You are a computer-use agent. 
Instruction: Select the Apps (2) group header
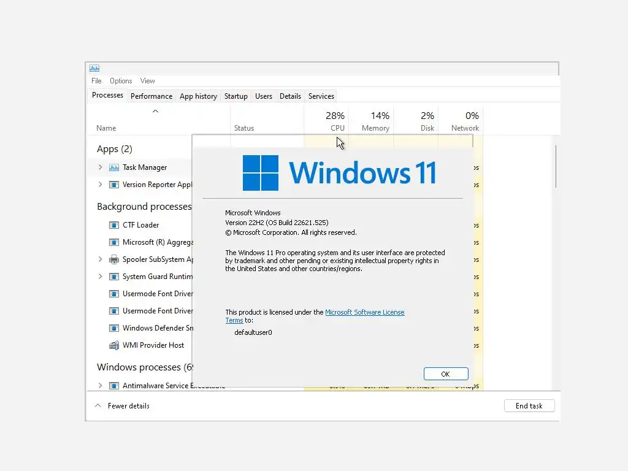click(115, 149)
